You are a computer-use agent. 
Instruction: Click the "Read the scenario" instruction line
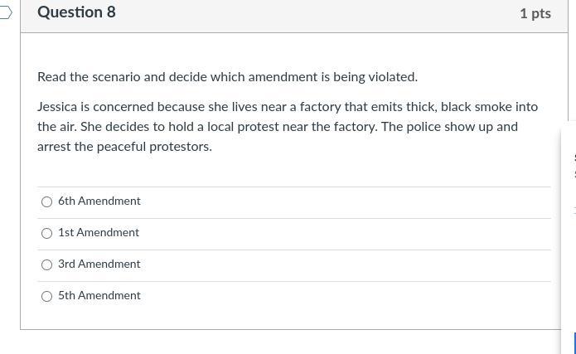tap(227, 77)
